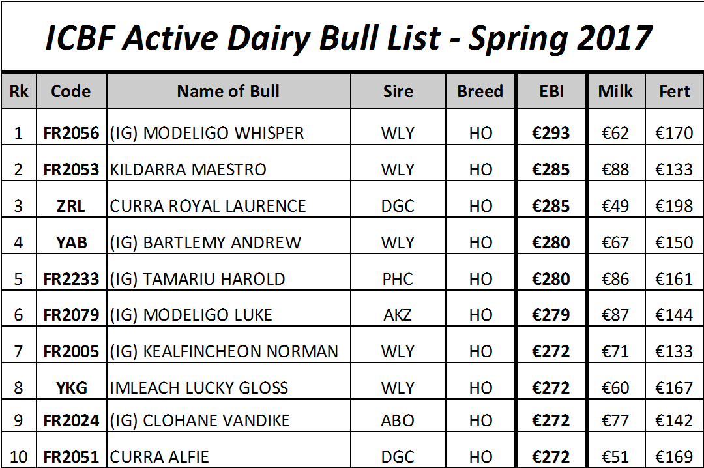Click the Code column header

(x=71, y=91)
